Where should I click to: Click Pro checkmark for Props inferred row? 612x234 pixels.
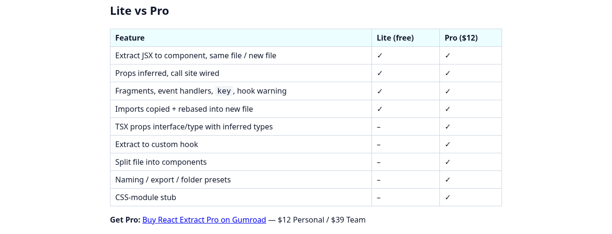click(x=448, y=73)
